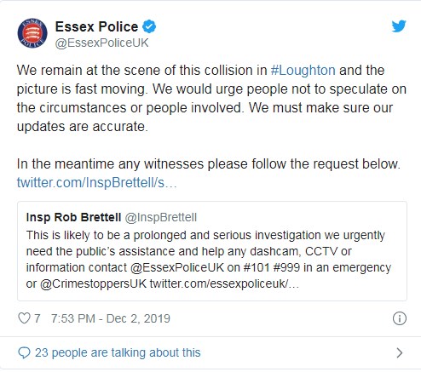Click the blue verified badge

[149, 26]
